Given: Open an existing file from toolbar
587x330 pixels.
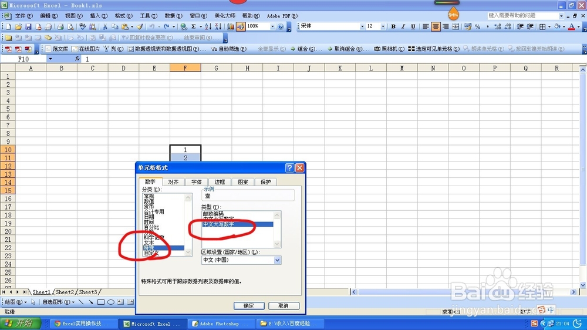Looking at the screenshot, I should [x=18, y=26].
